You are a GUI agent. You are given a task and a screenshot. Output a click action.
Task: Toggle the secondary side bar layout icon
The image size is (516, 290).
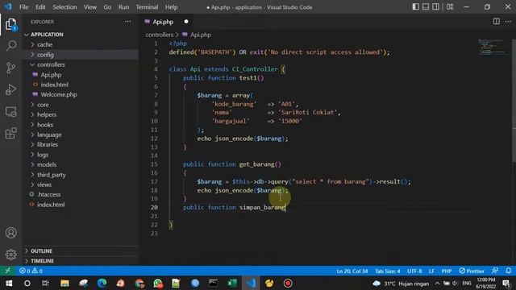(435, 6)
